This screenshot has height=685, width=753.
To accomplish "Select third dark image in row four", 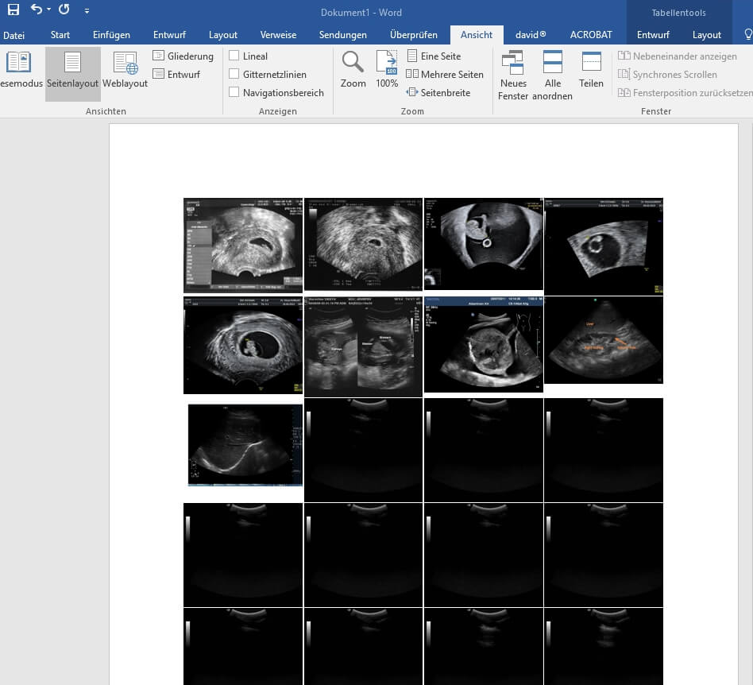I will 484,555.
